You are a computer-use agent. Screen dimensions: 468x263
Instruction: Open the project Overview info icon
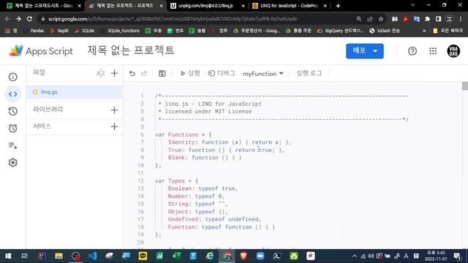point(13,77)
